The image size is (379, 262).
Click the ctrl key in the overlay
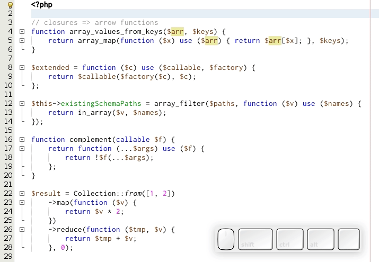290,239
